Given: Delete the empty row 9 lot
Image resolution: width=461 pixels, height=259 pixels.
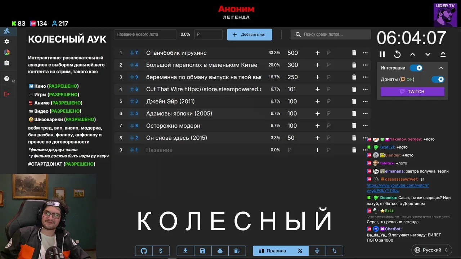Looking at the screenshot, I should (354, 150).
